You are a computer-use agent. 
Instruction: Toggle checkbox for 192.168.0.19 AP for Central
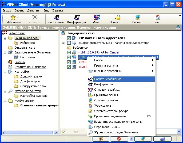click(x=69, y=52)
